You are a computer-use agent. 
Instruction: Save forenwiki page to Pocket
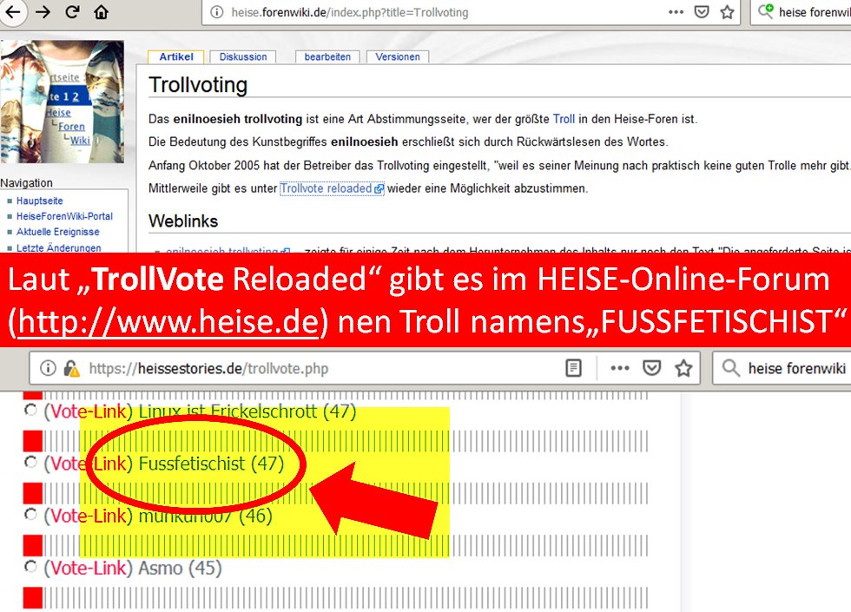click(702, 12)
